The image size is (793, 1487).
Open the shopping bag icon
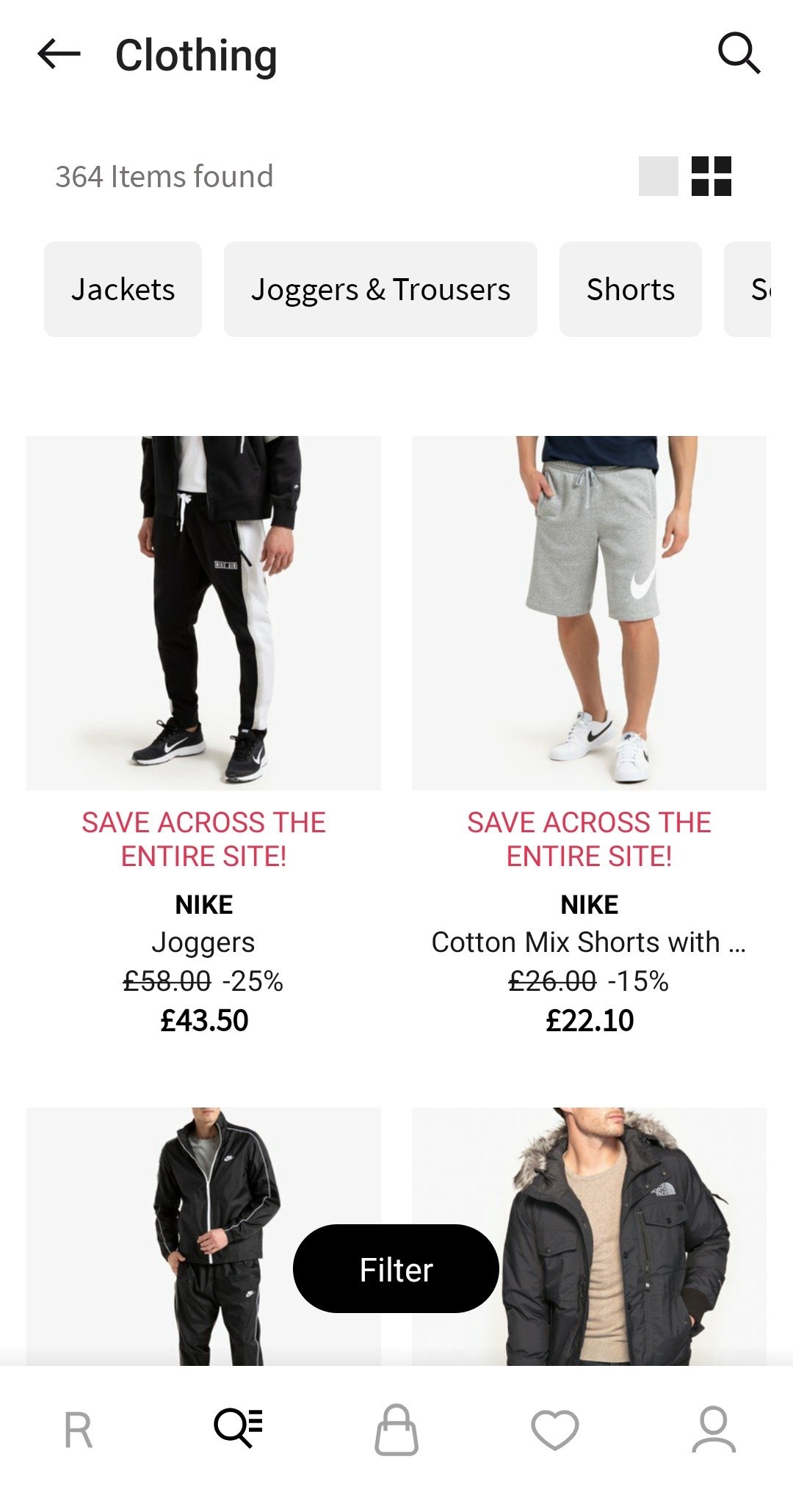tap(396, 1429)
